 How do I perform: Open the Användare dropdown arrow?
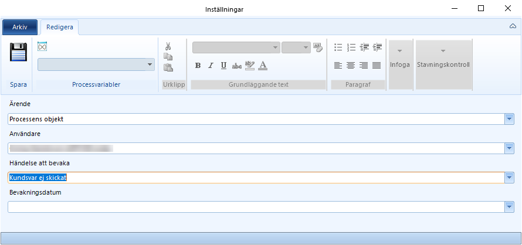(x=509, y=148)
